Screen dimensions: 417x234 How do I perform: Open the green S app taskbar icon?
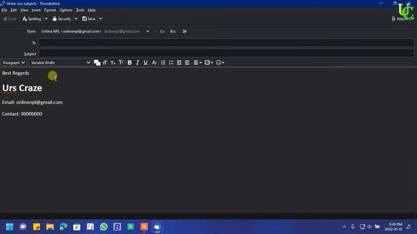coord(130,227)
